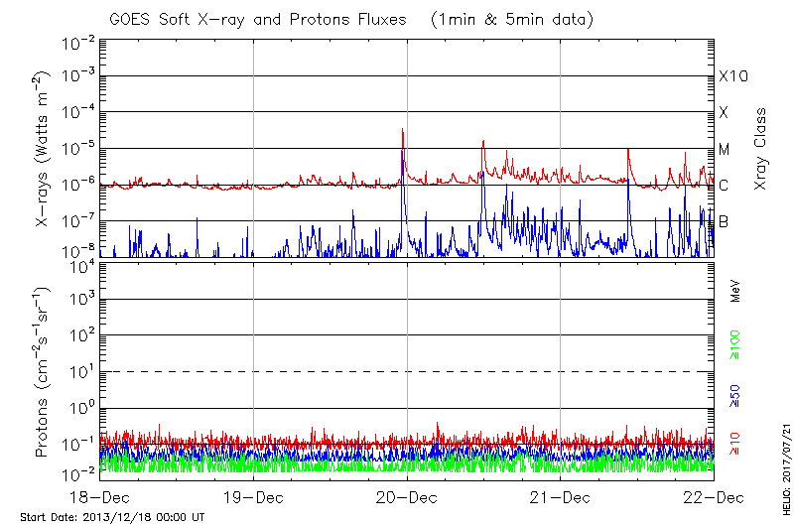Click the B flare class label

tap(724, 221)
